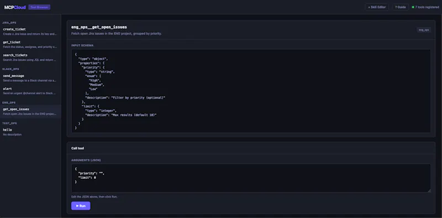The image size is (442, 218).
Task: Focus the arguments JSON text area
Action: click(251, 178)
